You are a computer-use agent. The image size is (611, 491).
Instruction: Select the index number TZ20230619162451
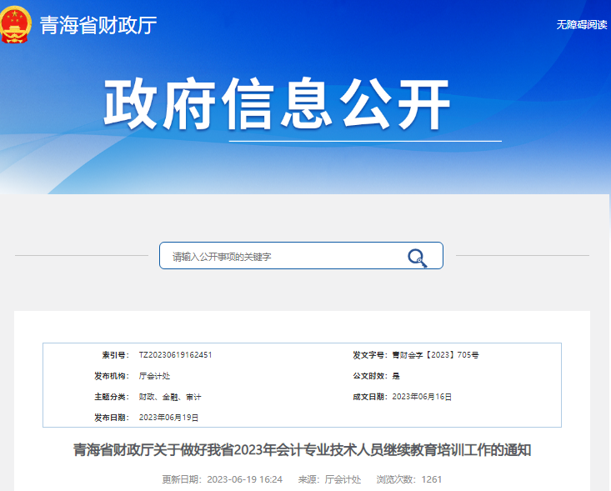coord(175,355)
